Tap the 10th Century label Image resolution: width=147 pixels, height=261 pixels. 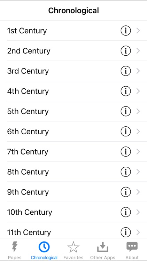click(x=30, y=212)
